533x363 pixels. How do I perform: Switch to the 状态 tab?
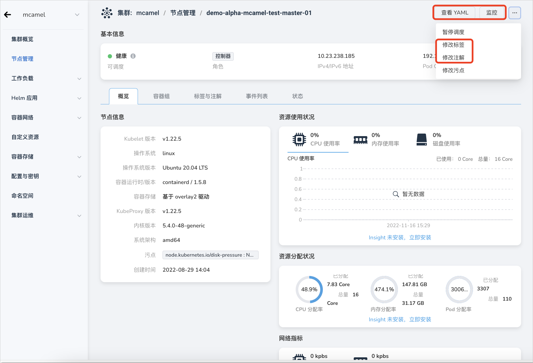point(298,96)
